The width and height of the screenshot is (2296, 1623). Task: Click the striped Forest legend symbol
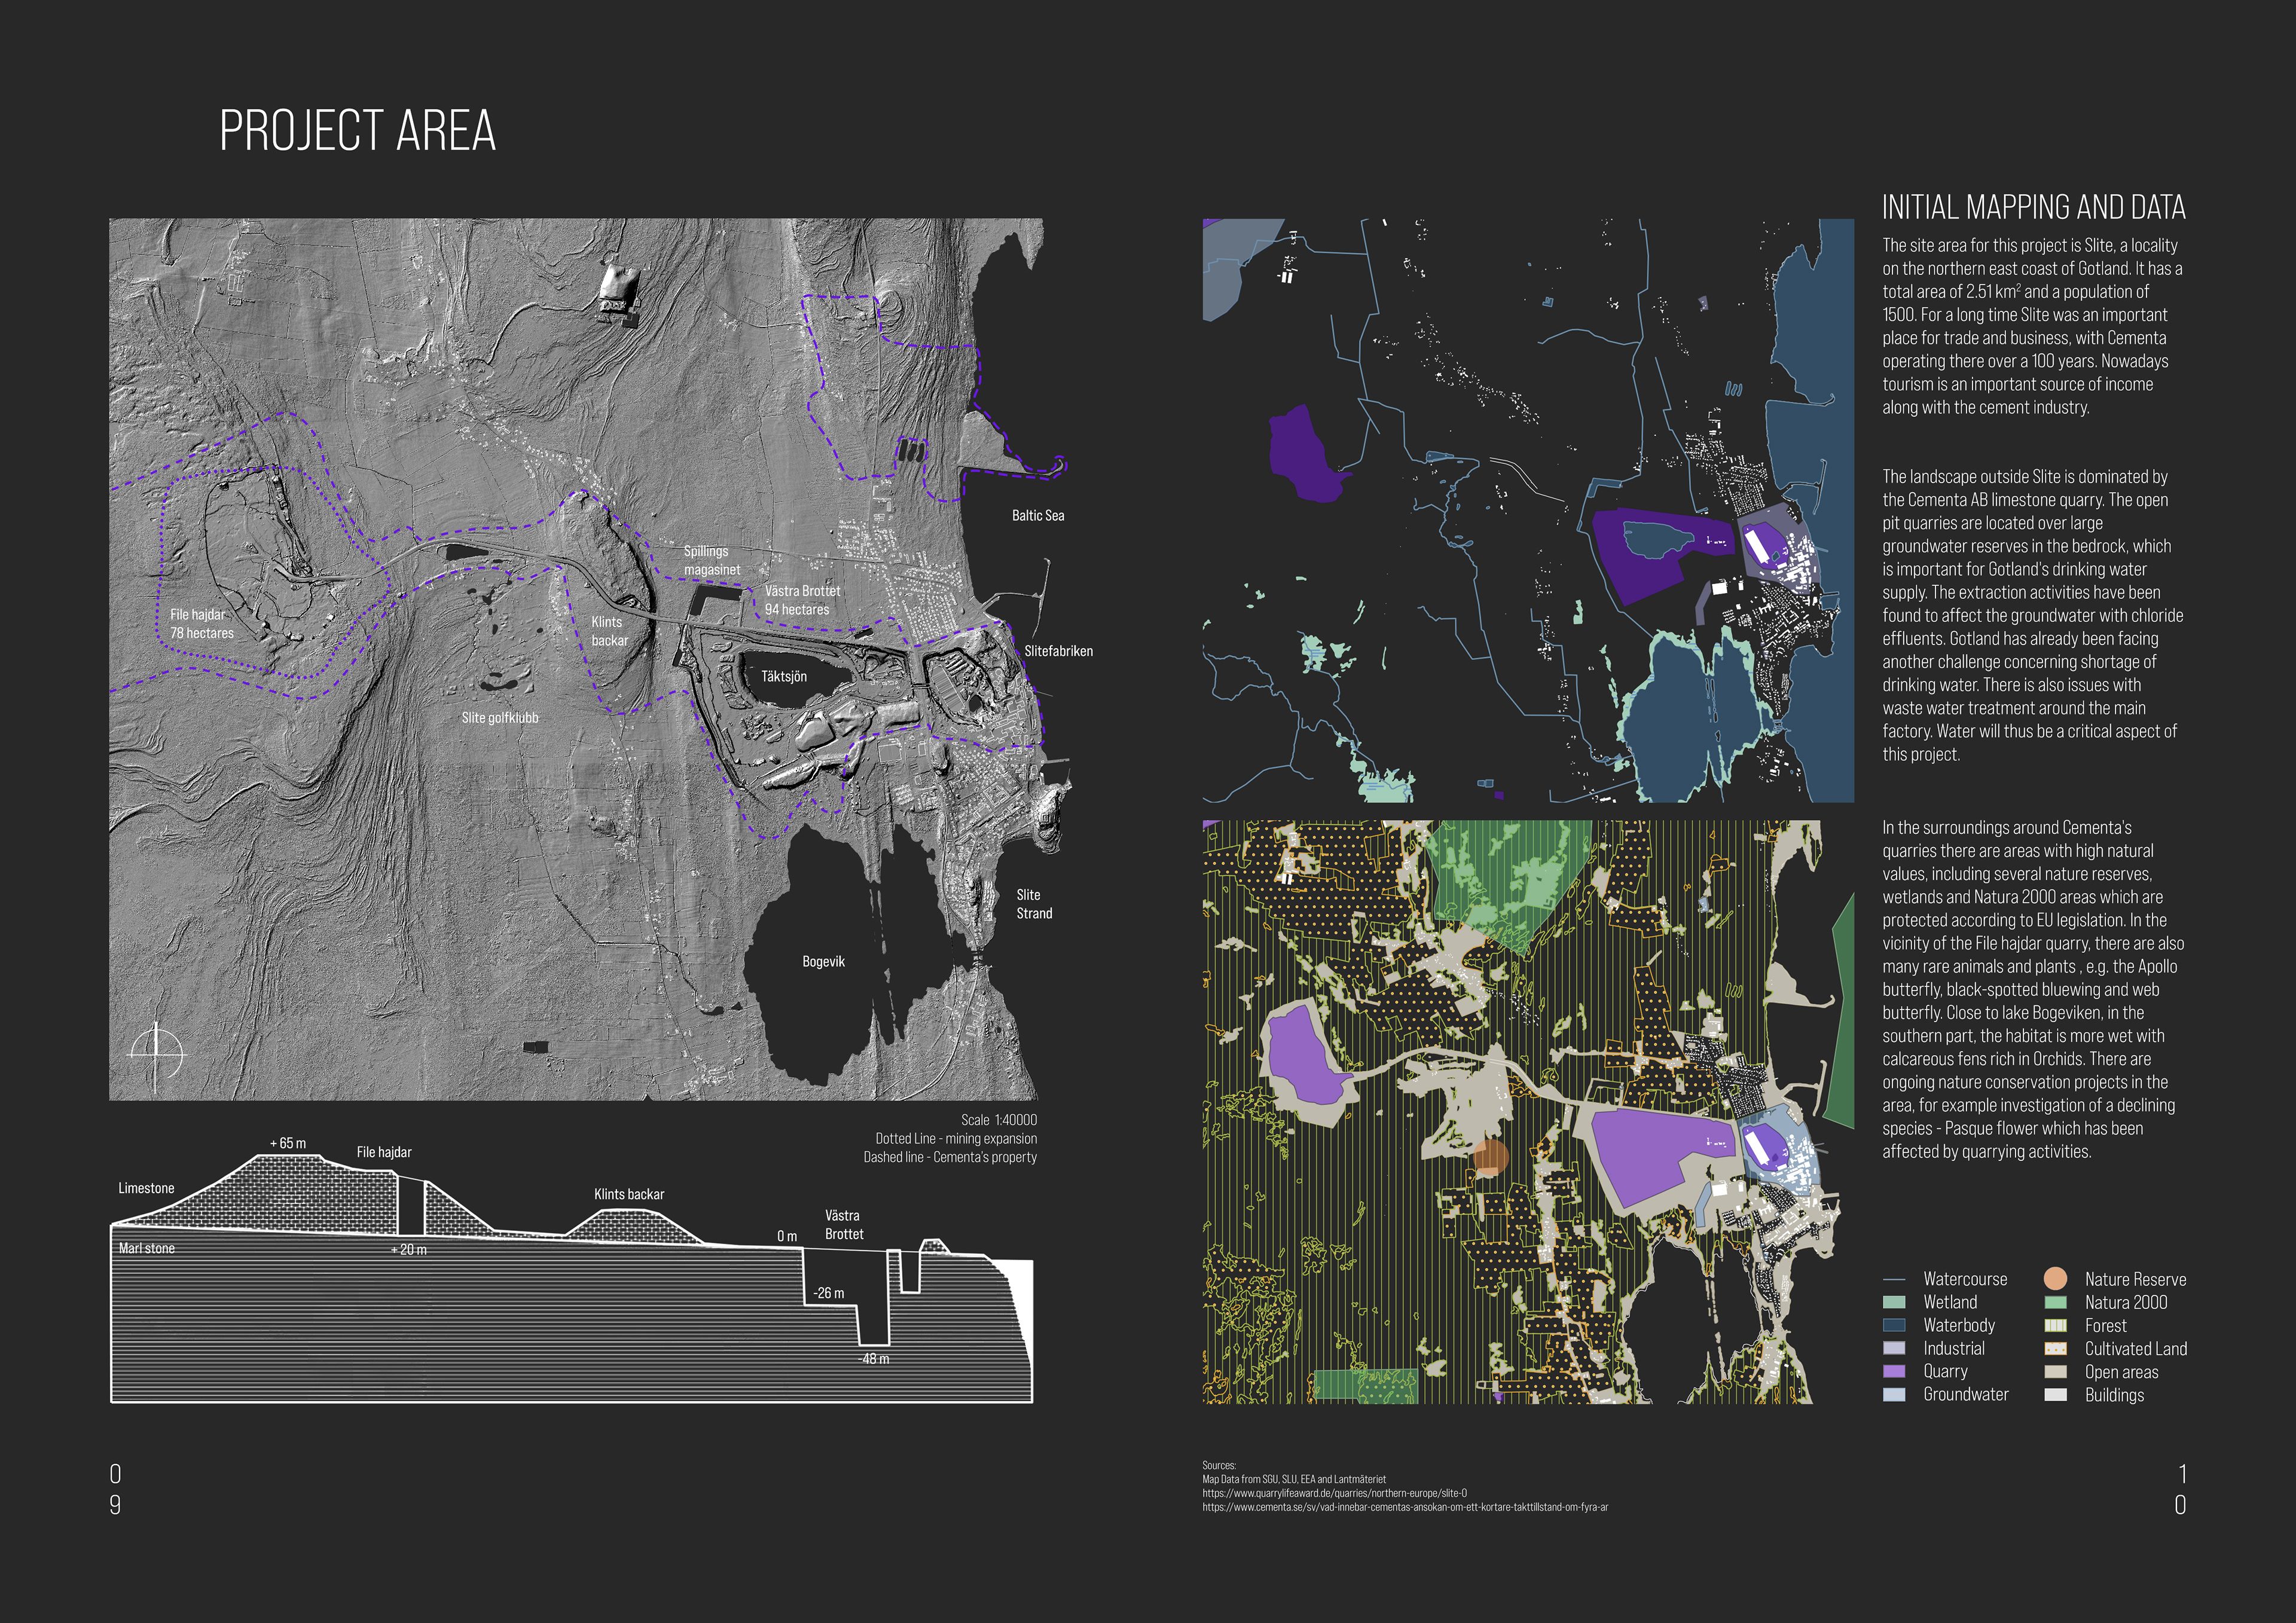point(2055,1325)
